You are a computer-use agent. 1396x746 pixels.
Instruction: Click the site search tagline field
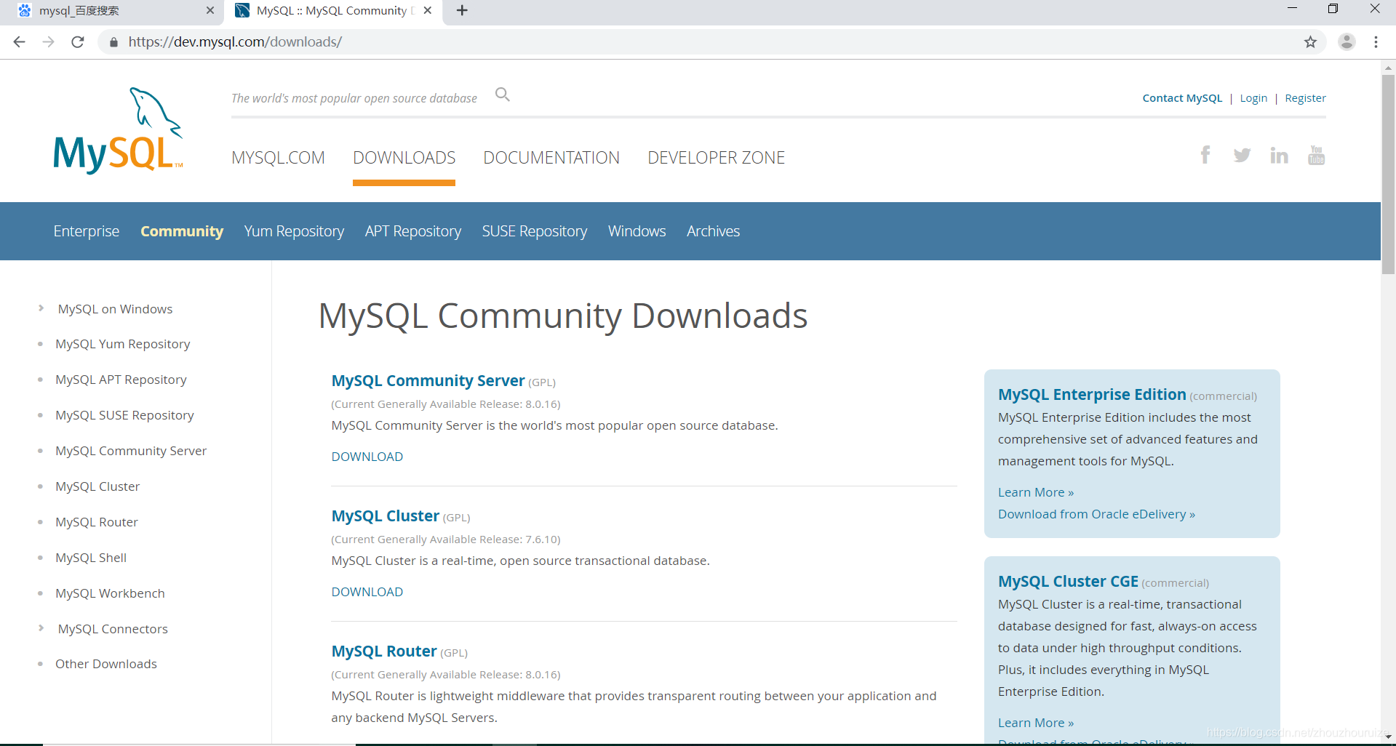(354, 98)
